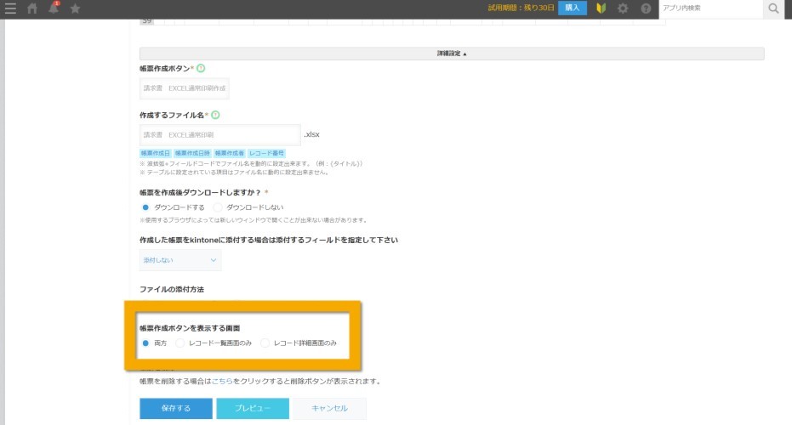
Task: Open the settings gear icon
Action: (623, 8)
